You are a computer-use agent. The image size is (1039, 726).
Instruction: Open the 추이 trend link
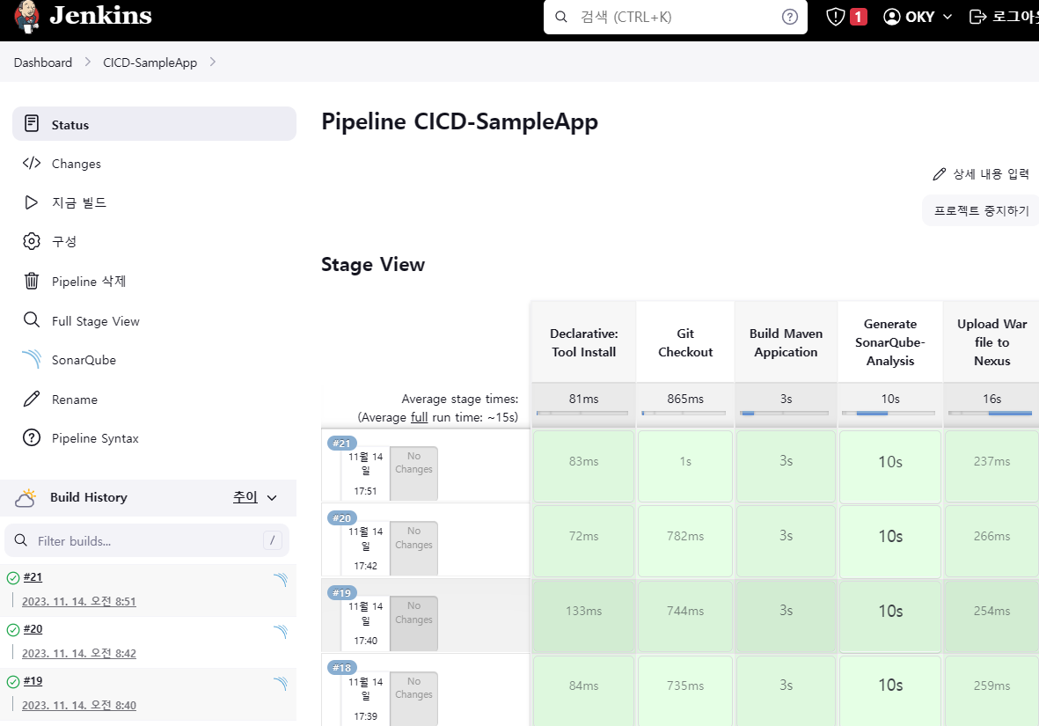[x=245, y=496]
